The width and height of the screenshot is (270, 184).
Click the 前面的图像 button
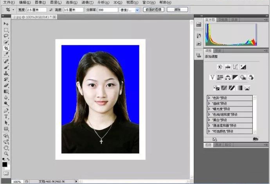(x=153, y=9)
